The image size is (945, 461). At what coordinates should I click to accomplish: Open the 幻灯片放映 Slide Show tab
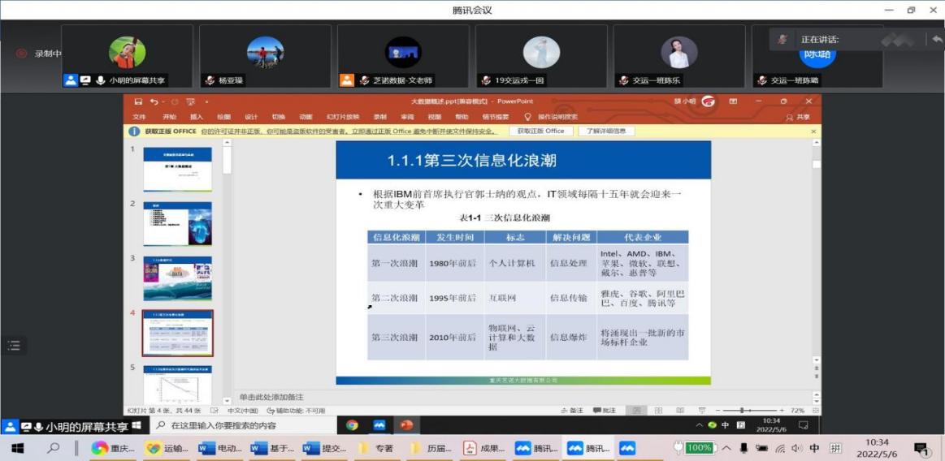click(343, 117)
